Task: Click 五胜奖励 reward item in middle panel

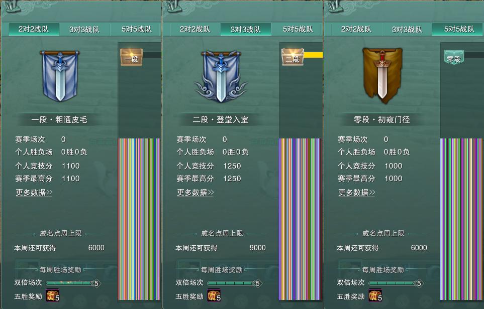Action: point(214,295)
